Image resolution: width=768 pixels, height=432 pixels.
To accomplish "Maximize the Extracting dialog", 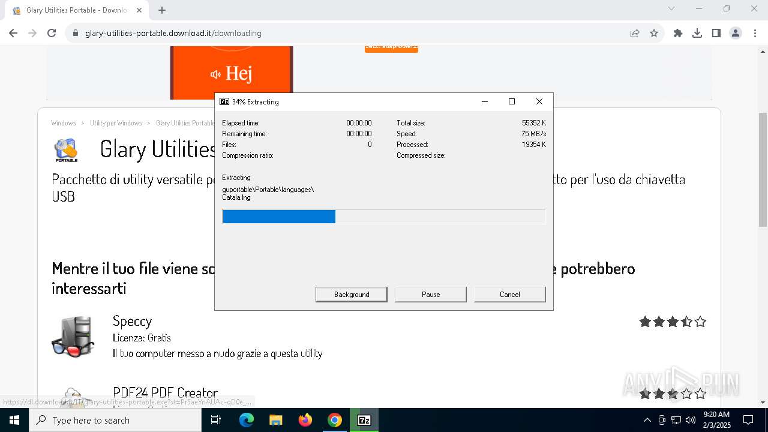I will (512, 101).
